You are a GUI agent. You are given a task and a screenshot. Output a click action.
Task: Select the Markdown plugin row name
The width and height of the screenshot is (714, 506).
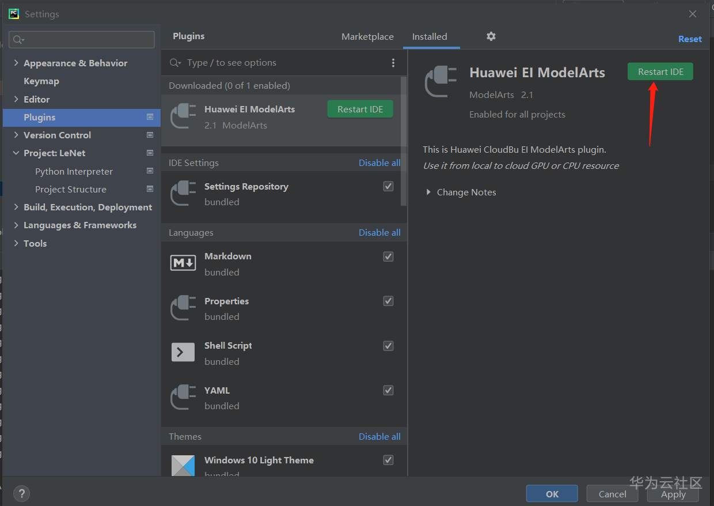228,256
